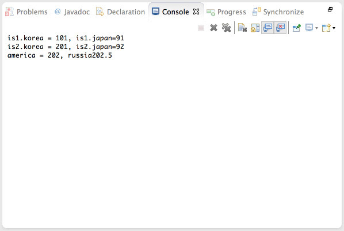Remove launch with the single X icon

pos(213,28)
